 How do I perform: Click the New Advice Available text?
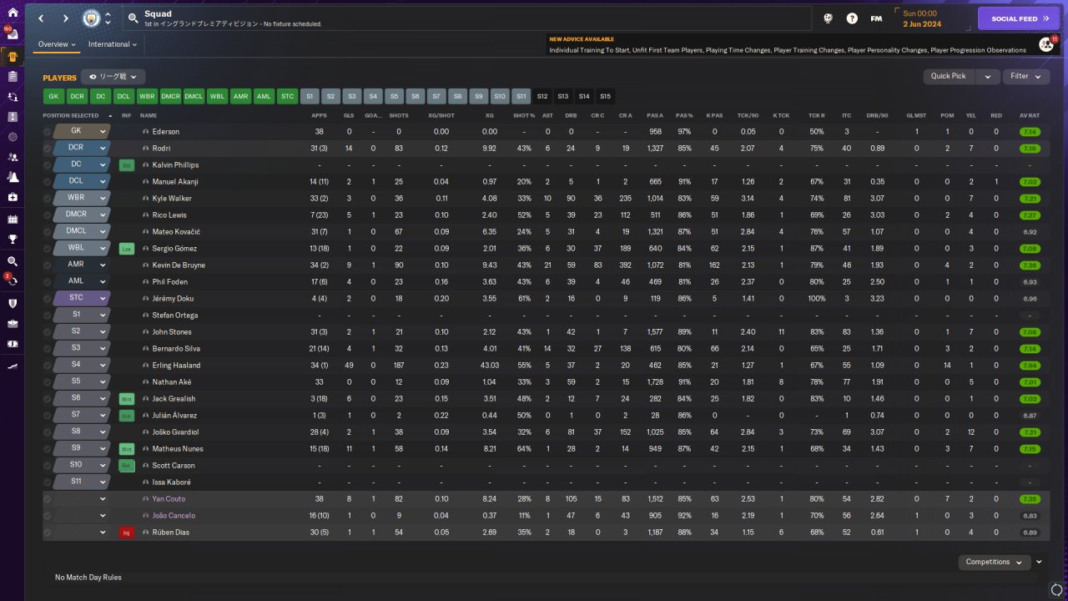point(582,39)
